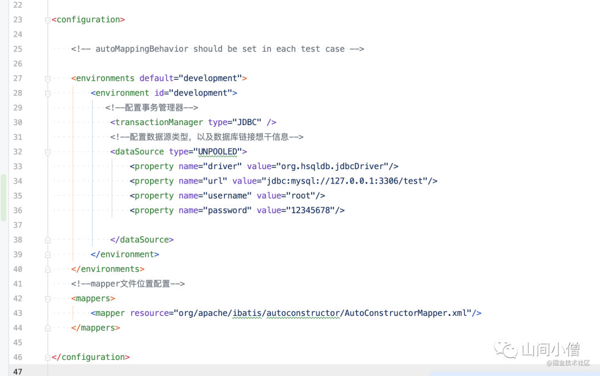Fold the environment id="development" block

coord(47,93)
